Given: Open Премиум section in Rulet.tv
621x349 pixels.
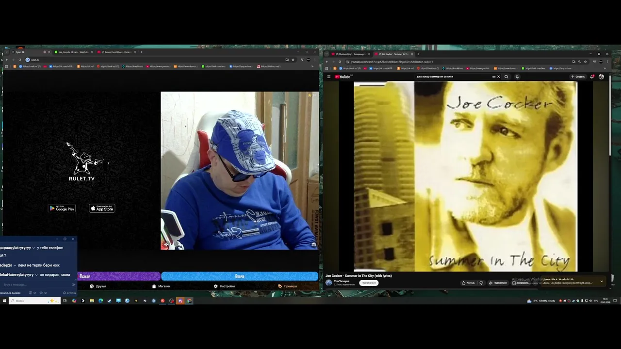Looking at the screenshot, I should tap(288, 286).
